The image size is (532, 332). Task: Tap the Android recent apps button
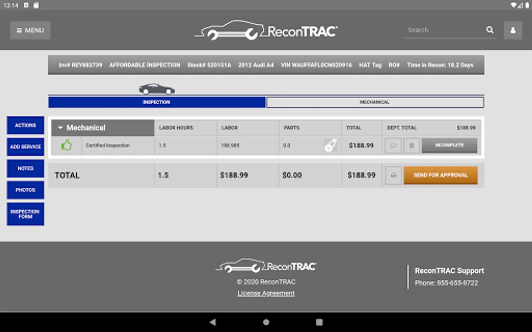tap(319, 322)
